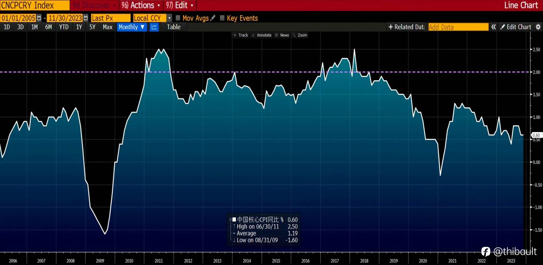Select the 5Y time range
This screenshot has height=265, width=543.
coord(92,27)
